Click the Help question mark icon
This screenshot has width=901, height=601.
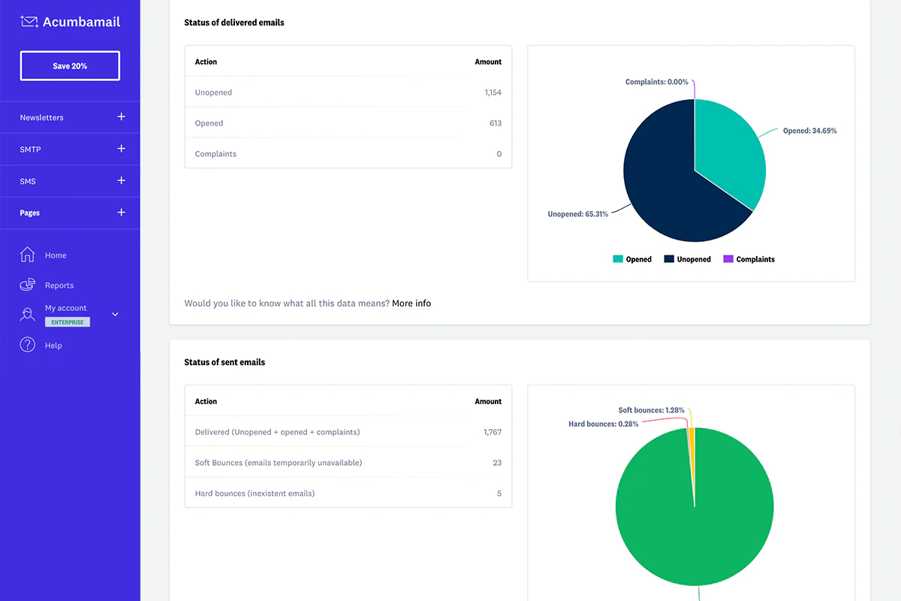[x=28, y=345]
